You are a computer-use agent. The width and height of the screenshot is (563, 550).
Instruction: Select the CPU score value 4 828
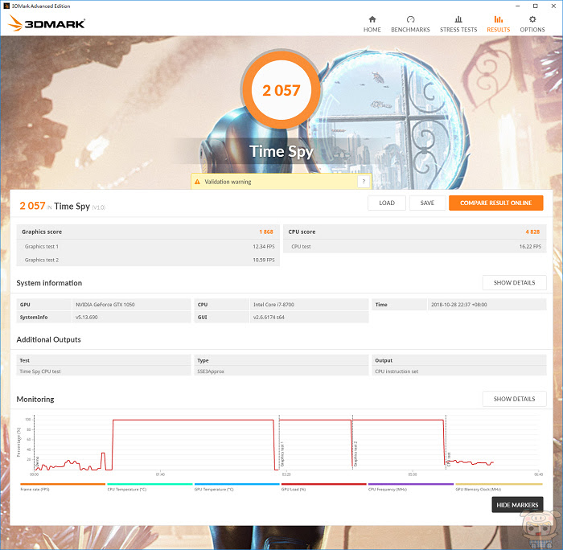pos(532,232)
